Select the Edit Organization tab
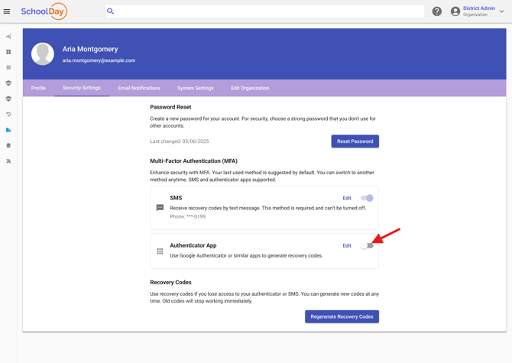The image size is (512, 363). (x=250, y=88)
